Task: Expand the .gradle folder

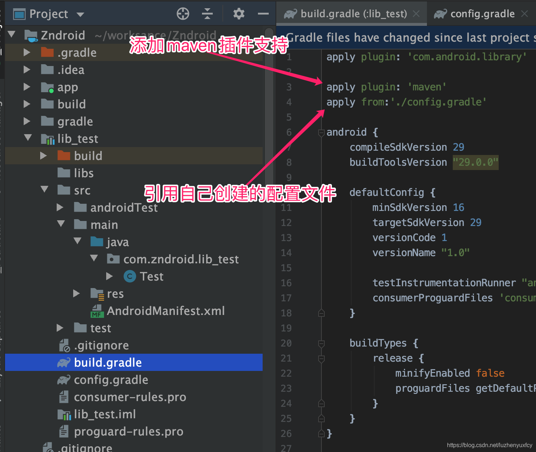Action: point(27,52)
